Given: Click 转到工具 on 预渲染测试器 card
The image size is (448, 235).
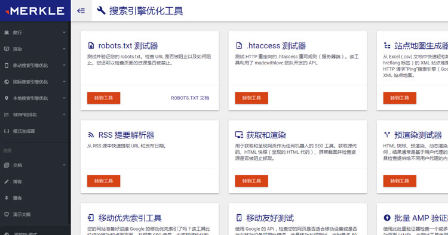Looking at the screenshot, I should tap(400, 181).
